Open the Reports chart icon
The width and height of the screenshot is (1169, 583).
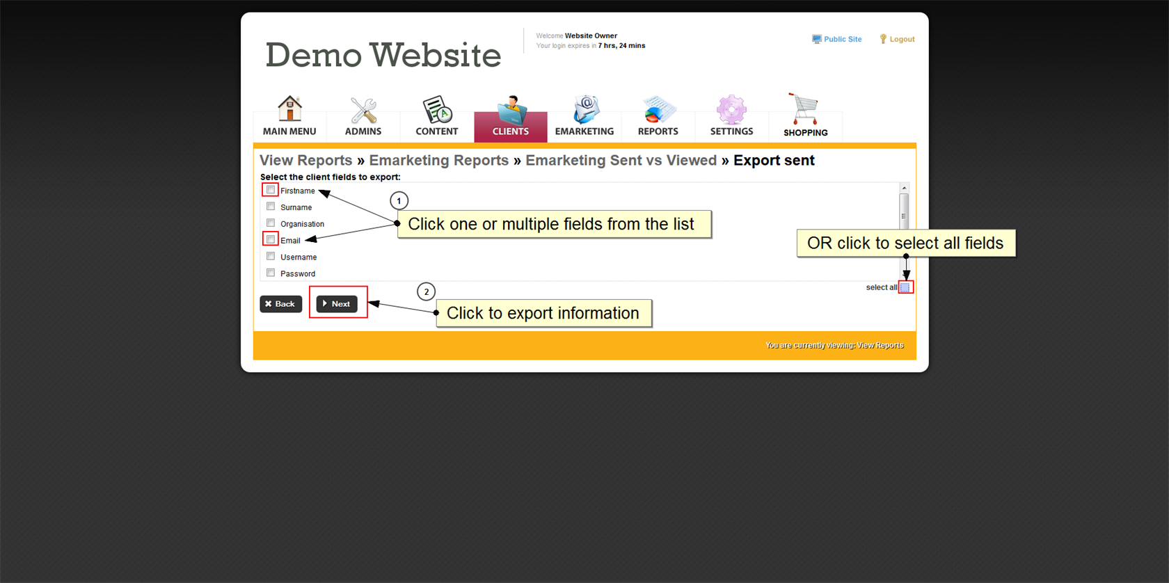coord(658,110)
